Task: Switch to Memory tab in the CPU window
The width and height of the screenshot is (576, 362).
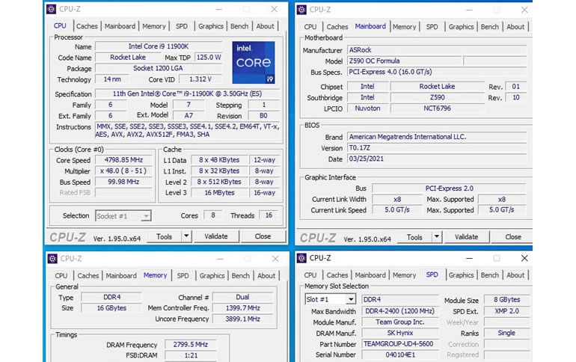Action: pos(154,26)
